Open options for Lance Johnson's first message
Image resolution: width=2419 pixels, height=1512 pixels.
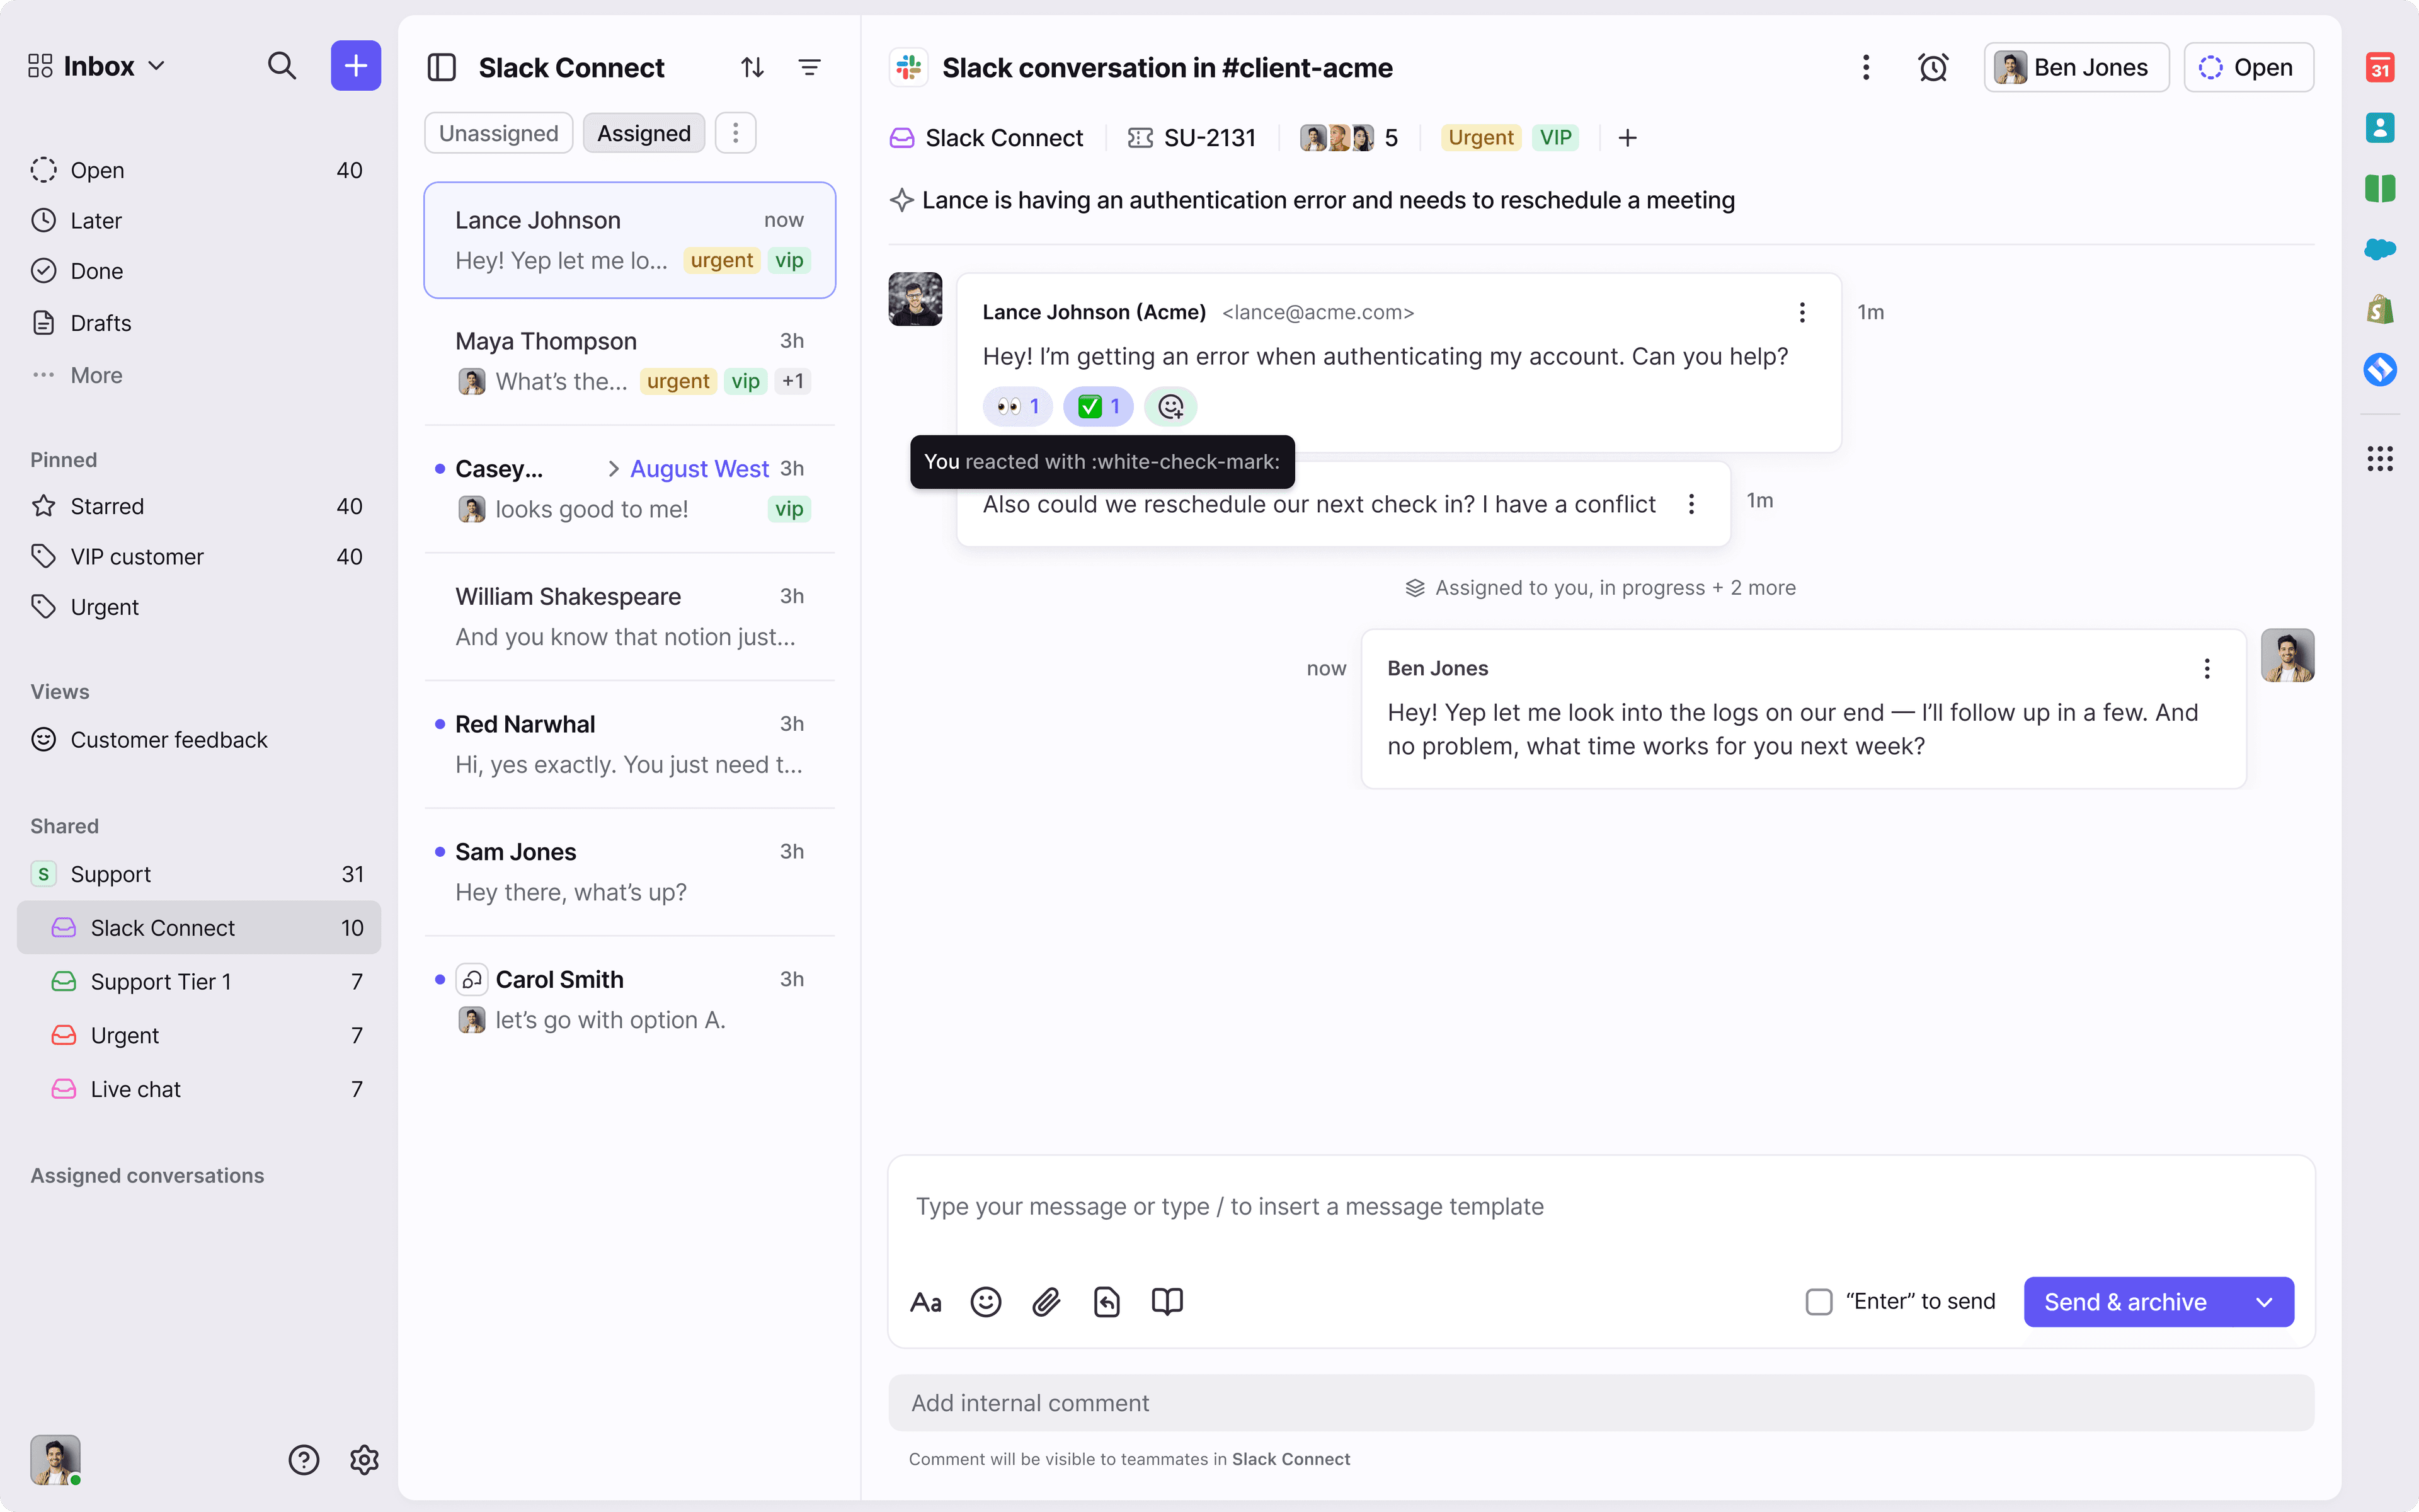point(1802,312)
